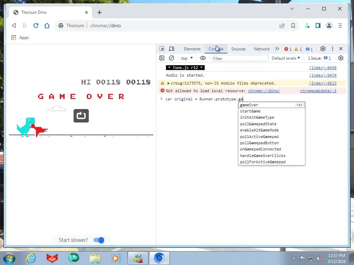Click the browser forward arrow
This screenshot has height=265, width=354.
pyautogui.click(x=25, y=26)
